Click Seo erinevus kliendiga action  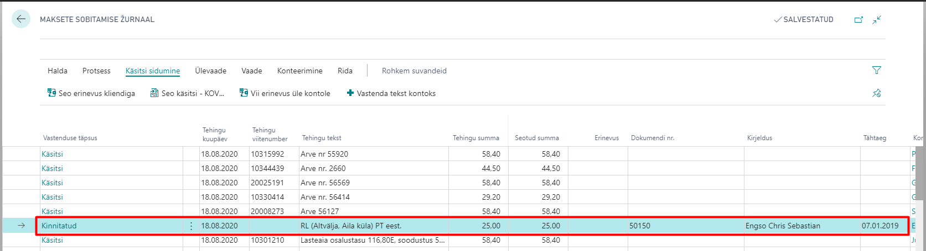coord(91,93)
